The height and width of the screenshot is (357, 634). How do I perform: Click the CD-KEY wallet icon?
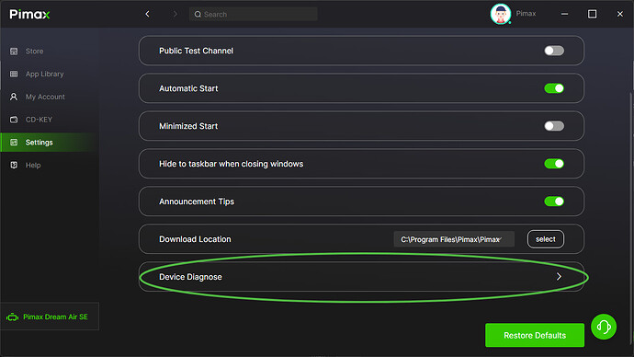14,120
